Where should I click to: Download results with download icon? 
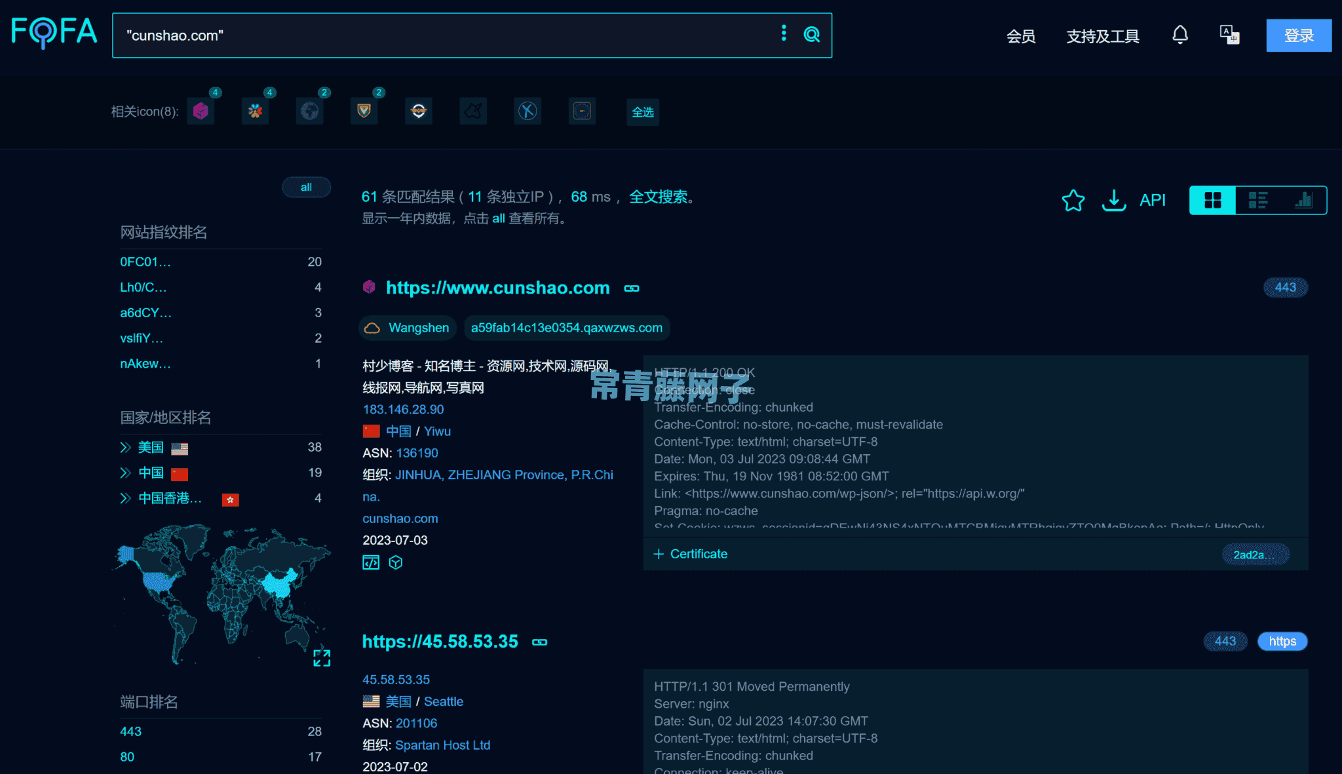tap(1114, 201)
